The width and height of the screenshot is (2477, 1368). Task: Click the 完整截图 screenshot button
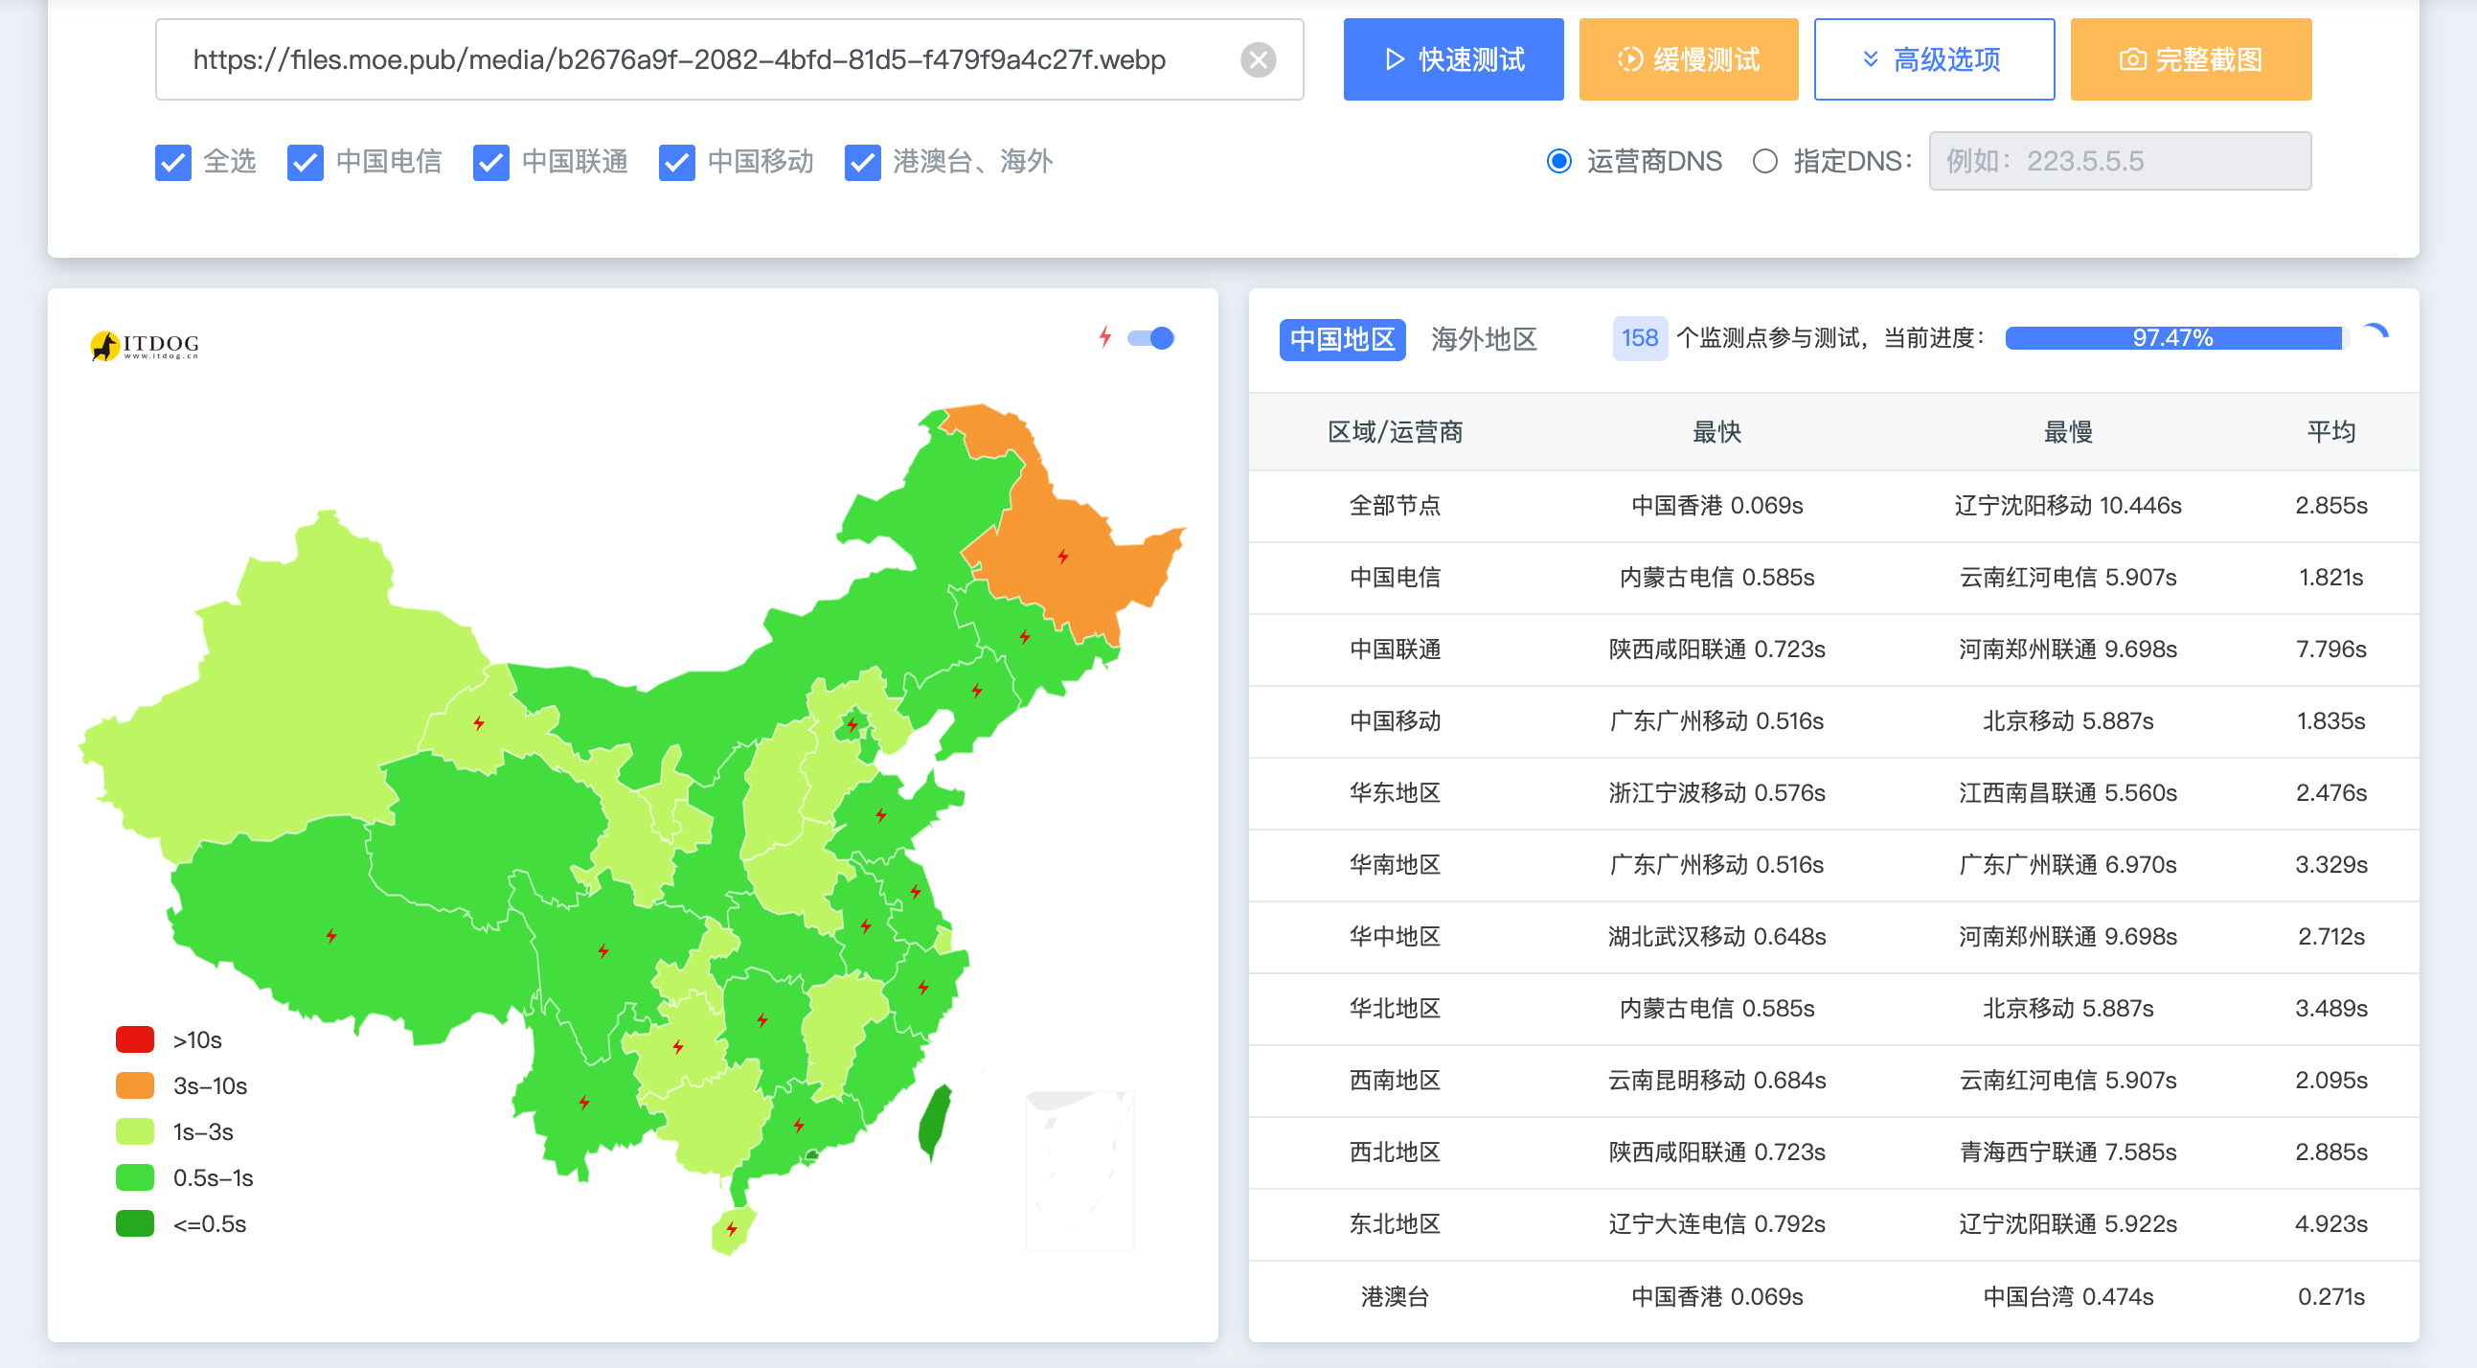2191,59
